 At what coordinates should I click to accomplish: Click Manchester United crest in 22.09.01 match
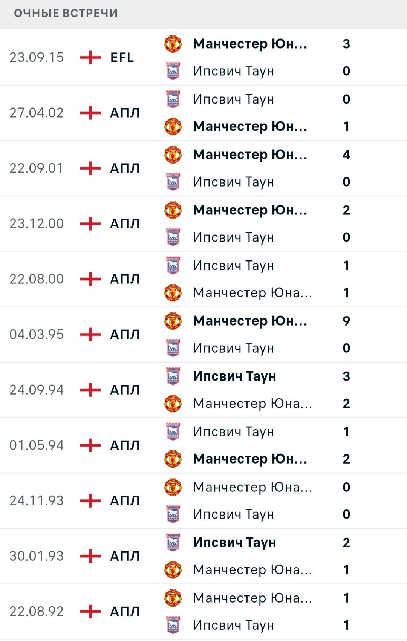pyautogui.click(x=173, y=155)
